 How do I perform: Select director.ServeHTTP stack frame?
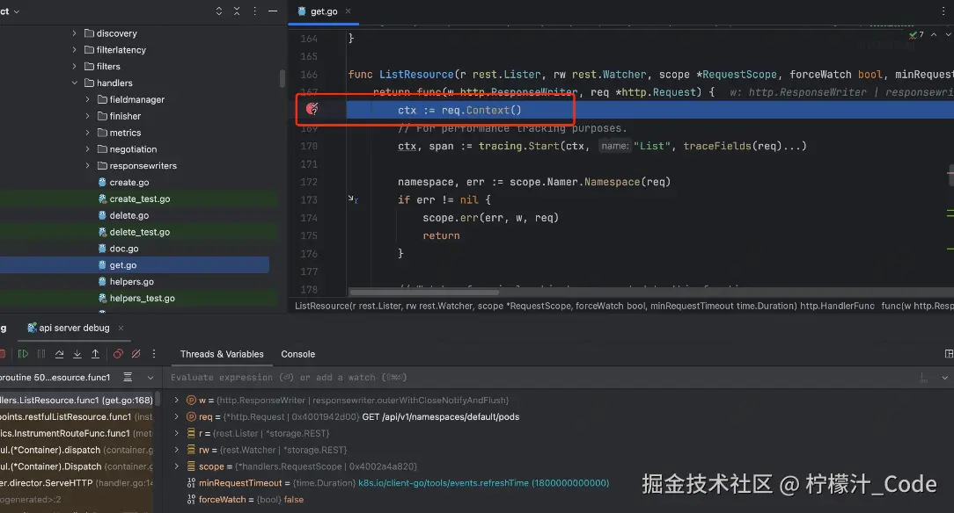[76, 482]
